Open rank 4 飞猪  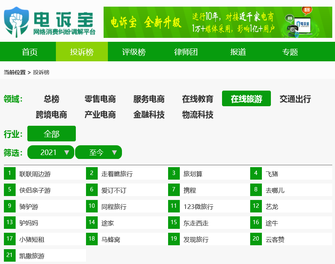click(x=291, y=173)
